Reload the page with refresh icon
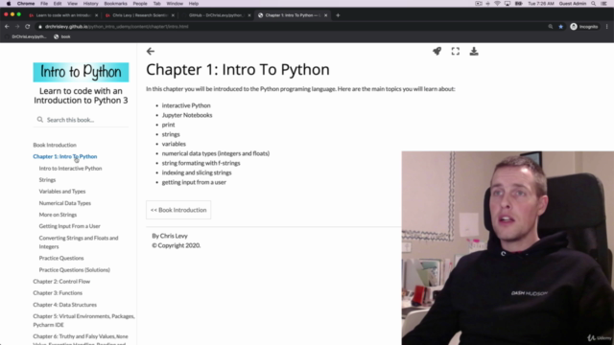This screenshot has height=345, width=614. pos(28,27)
